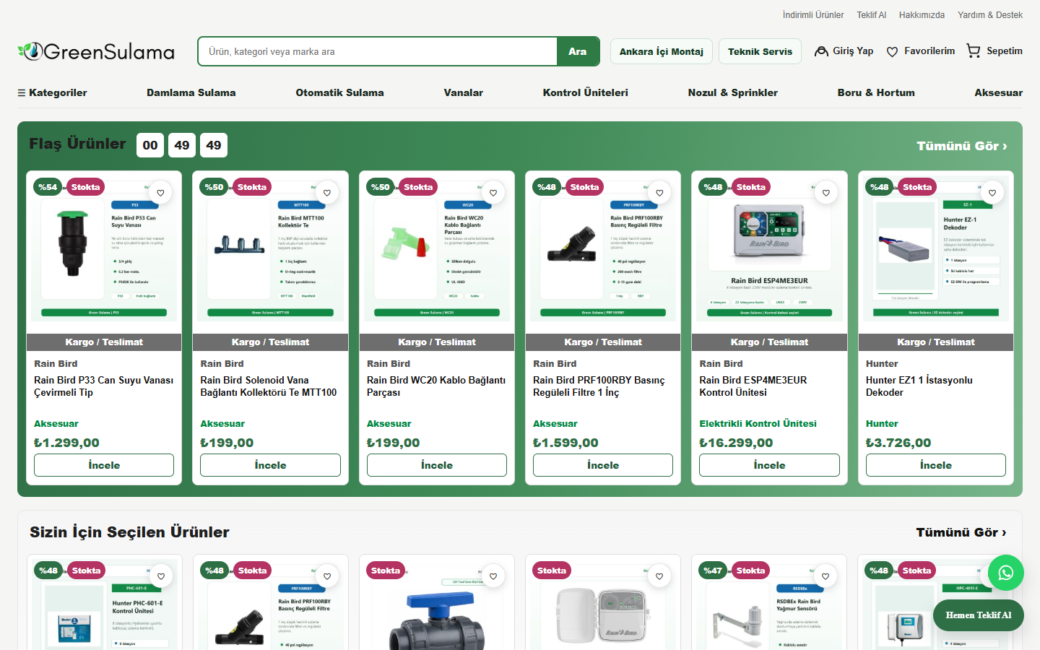
Task: Open Hakkımızda link
Action: pyautogui.click(x=922, y=14)
